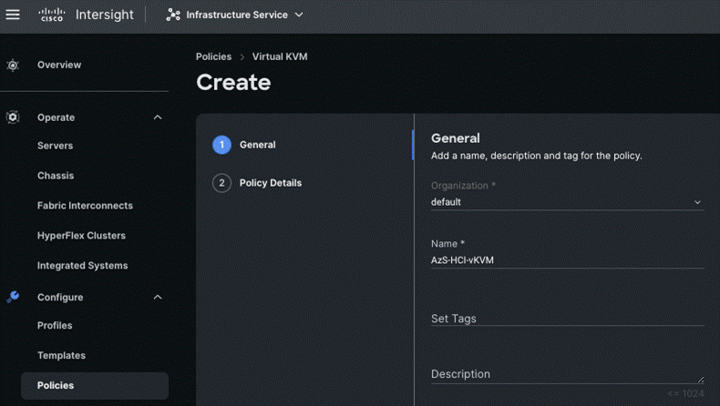Click the Set Tags field

[x=567, y=319]
